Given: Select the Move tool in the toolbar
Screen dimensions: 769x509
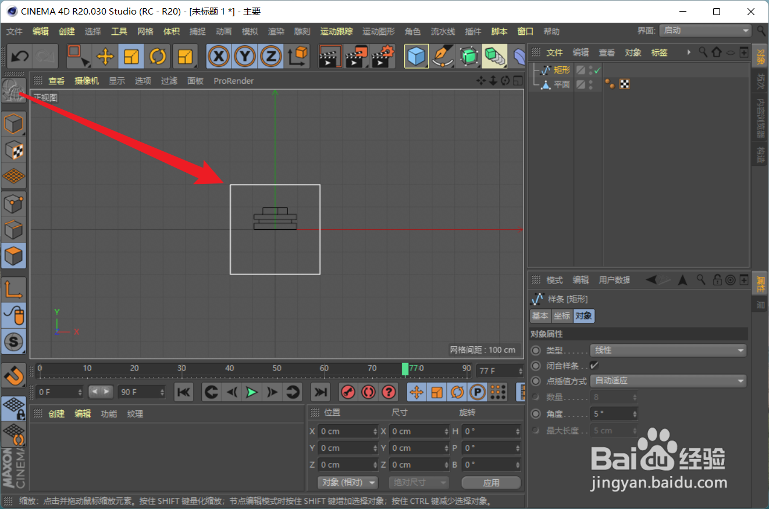Looking at the screenshot, I should pyautogui.click(x=104, y=56).
